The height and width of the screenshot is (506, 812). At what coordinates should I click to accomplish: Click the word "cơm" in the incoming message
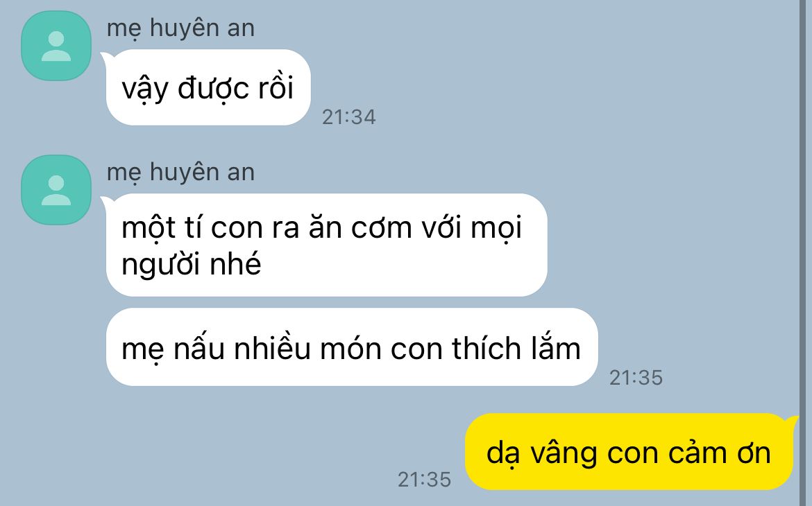[382, 227]
